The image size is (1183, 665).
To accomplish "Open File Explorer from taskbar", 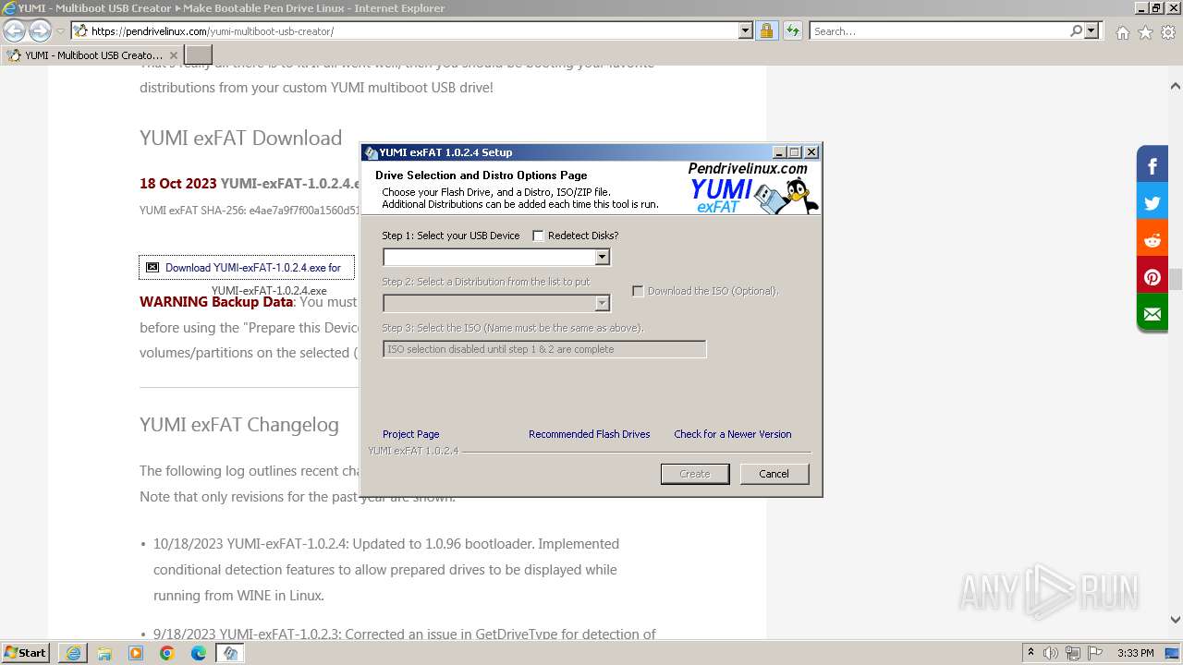I will pyautogui.click(x=104, y=653).
